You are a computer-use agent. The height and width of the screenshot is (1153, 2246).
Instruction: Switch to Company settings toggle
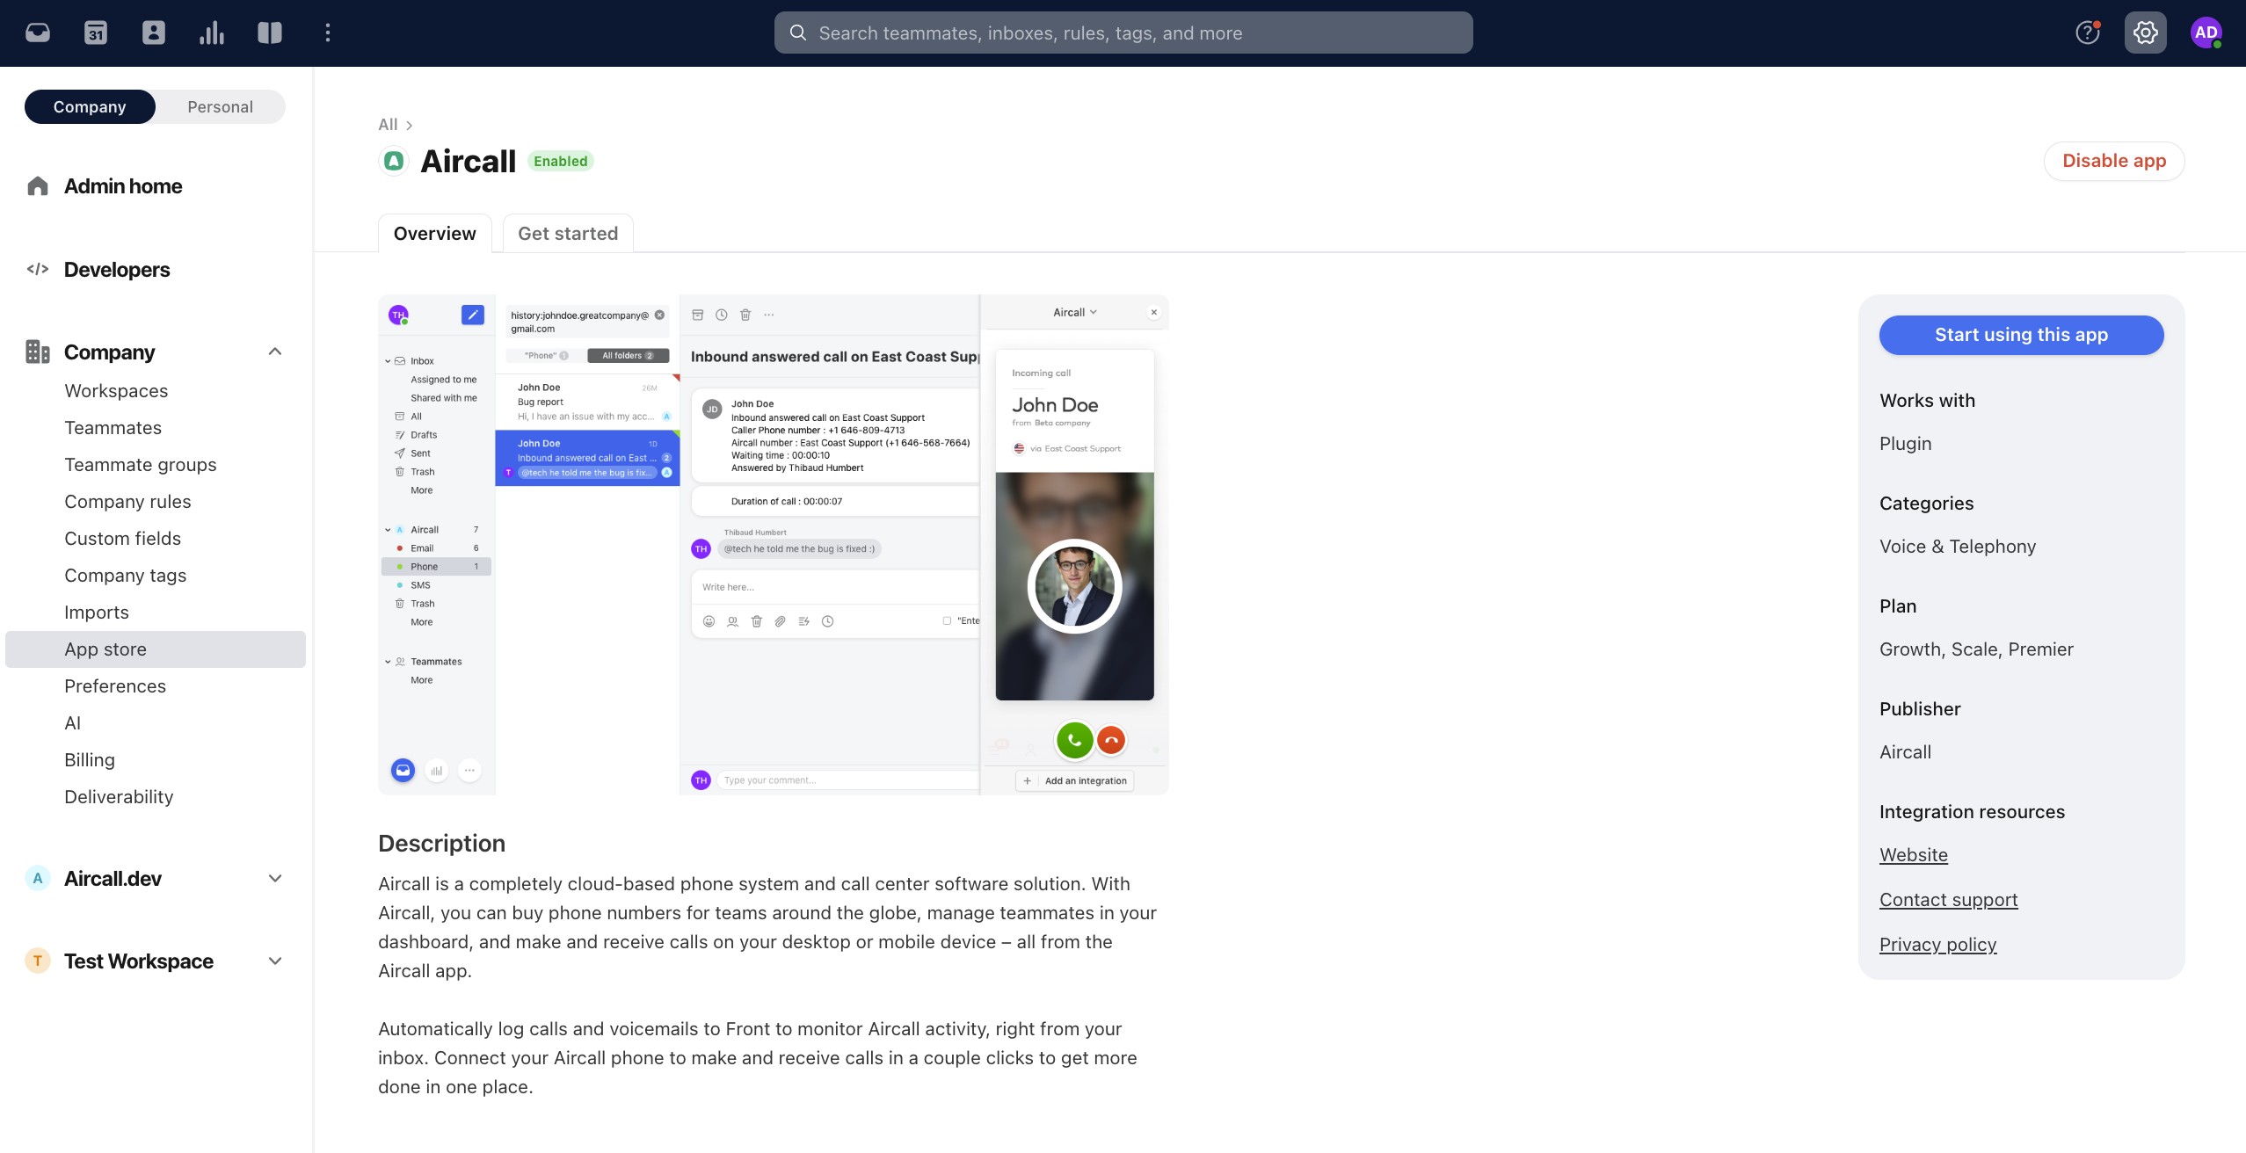tap(90, 106)
